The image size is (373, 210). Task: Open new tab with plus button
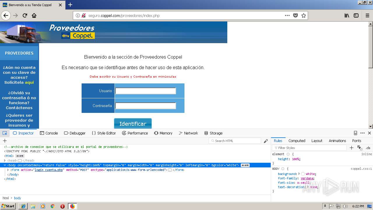70,5
